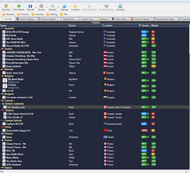Image resolution: width=190 pixels, height=173 pixels.
Task: Open the Australia favorites folder shortcut
Action: (38, 14)
